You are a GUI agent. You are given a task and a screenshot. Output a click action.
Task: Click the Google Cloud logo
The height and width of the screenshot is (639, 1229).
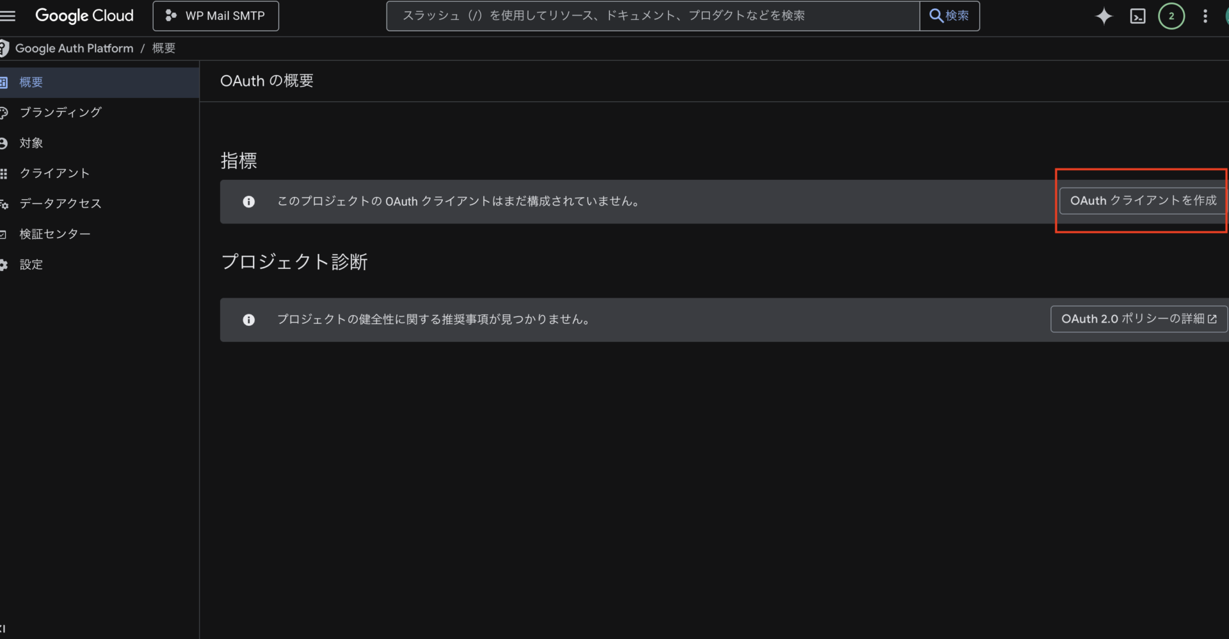tap(84, 16)
